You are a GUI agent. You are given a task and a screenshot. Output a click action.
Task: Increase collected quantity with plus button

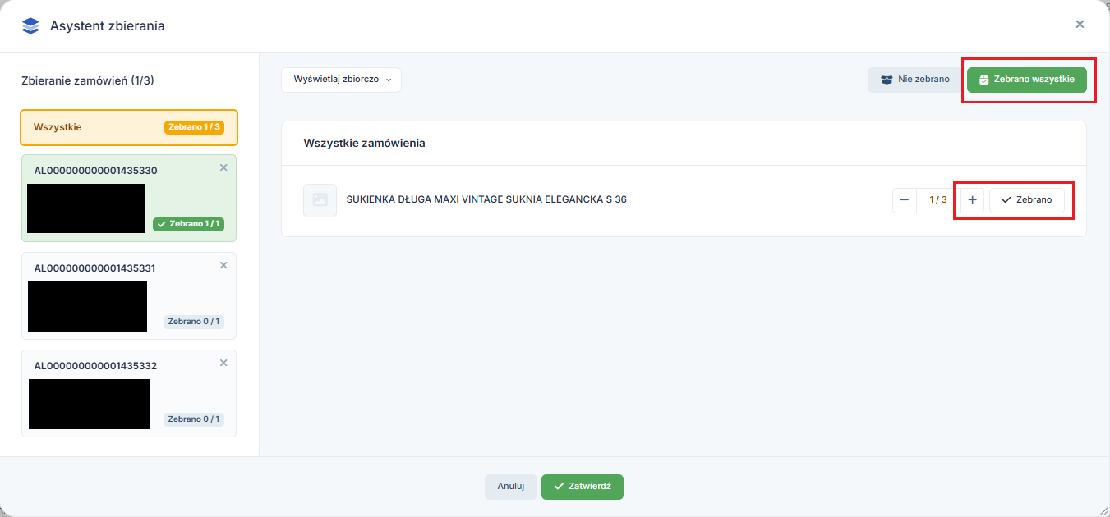tap(972, 200)
